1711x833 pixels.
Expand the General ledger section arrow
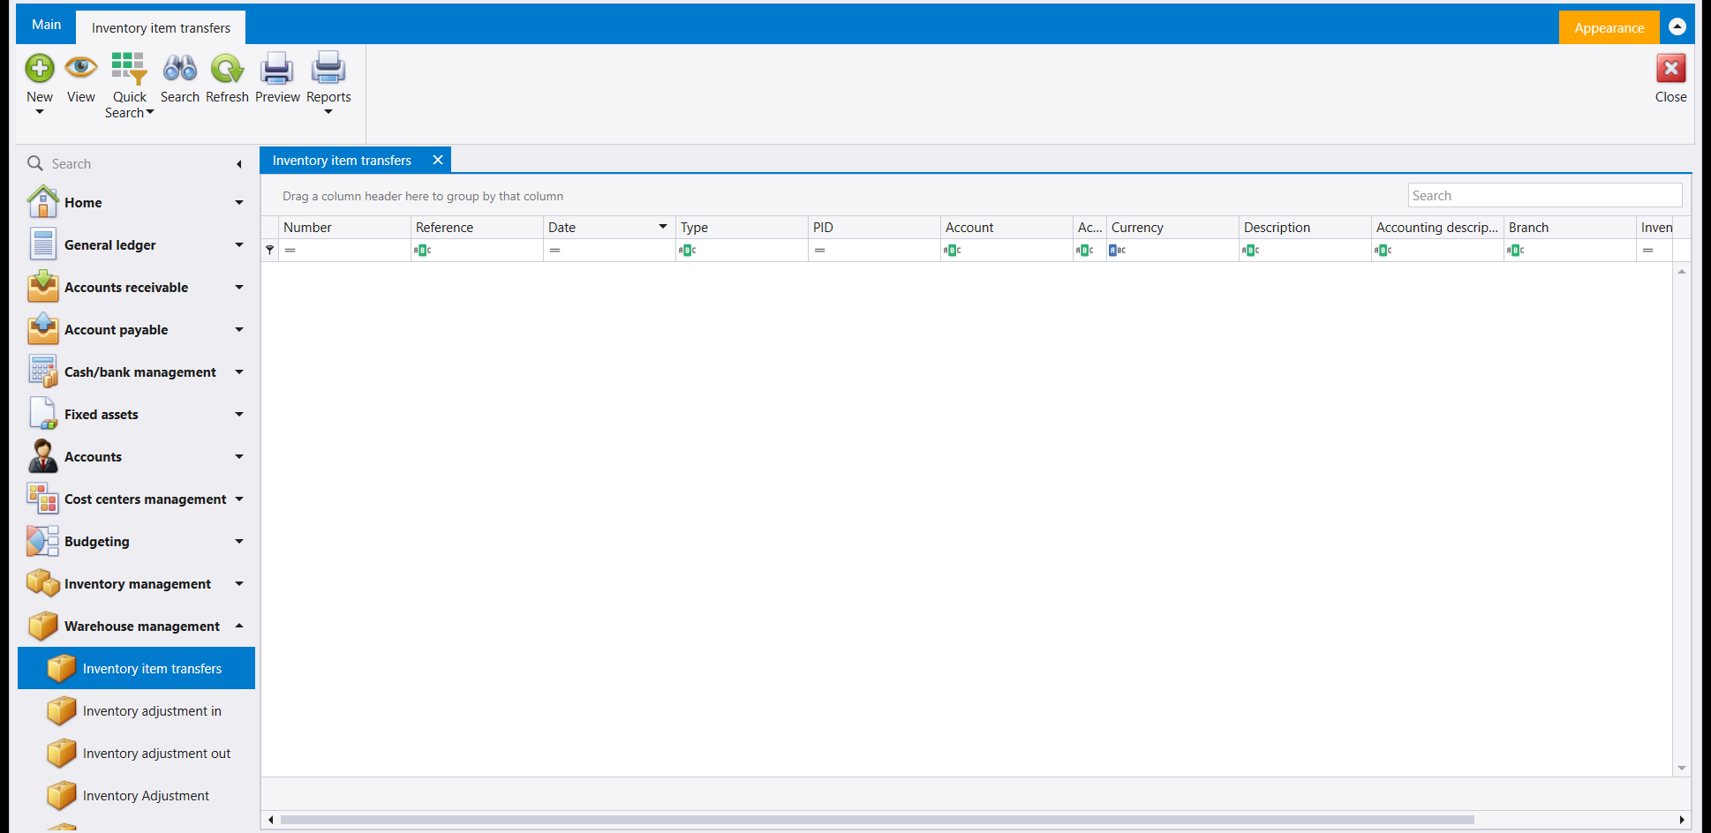click(238, 245)
